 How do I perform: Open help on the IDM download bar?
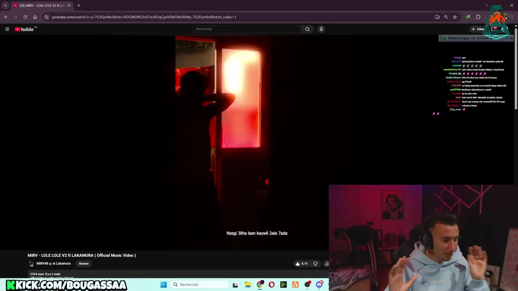pos(507,38)
